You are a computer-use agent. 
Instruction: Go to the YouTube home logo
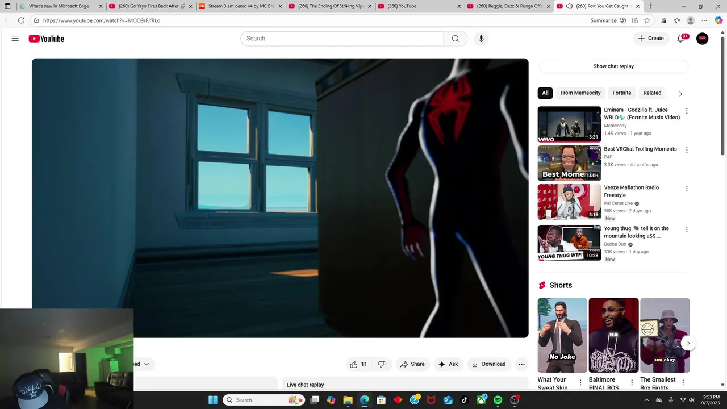pyautogui.click(x=47, y=39)
